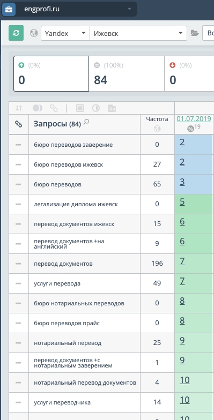Select query нотариальный перевод документов

click(x=85, y=382)
